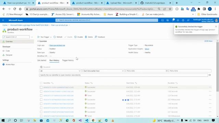Open Visual Studio from the taskbar
The width and height of the screenshot is (219, 123).
80,120
